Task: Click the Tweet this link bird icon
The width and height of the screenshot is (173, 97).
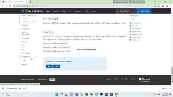Action: pyautogui.click(x=130, y=23)
